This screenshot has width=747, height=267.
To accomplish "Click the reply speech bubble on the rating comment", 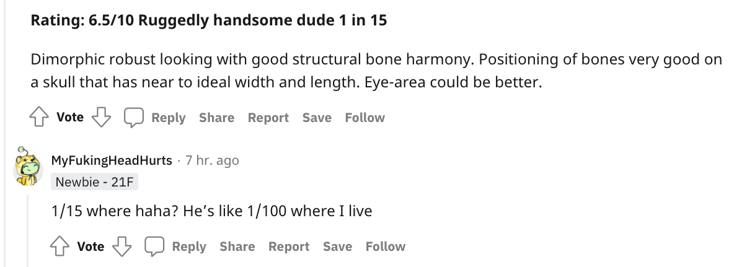I will (133, 118).
